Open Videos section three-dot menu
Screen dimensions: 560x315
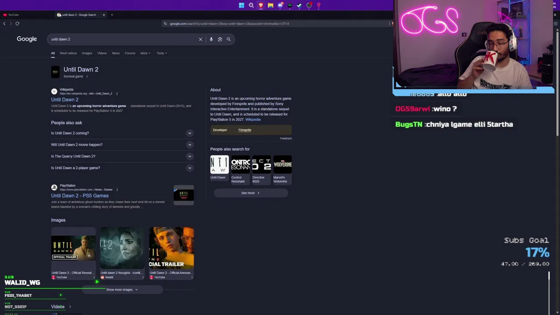(70, 307)
